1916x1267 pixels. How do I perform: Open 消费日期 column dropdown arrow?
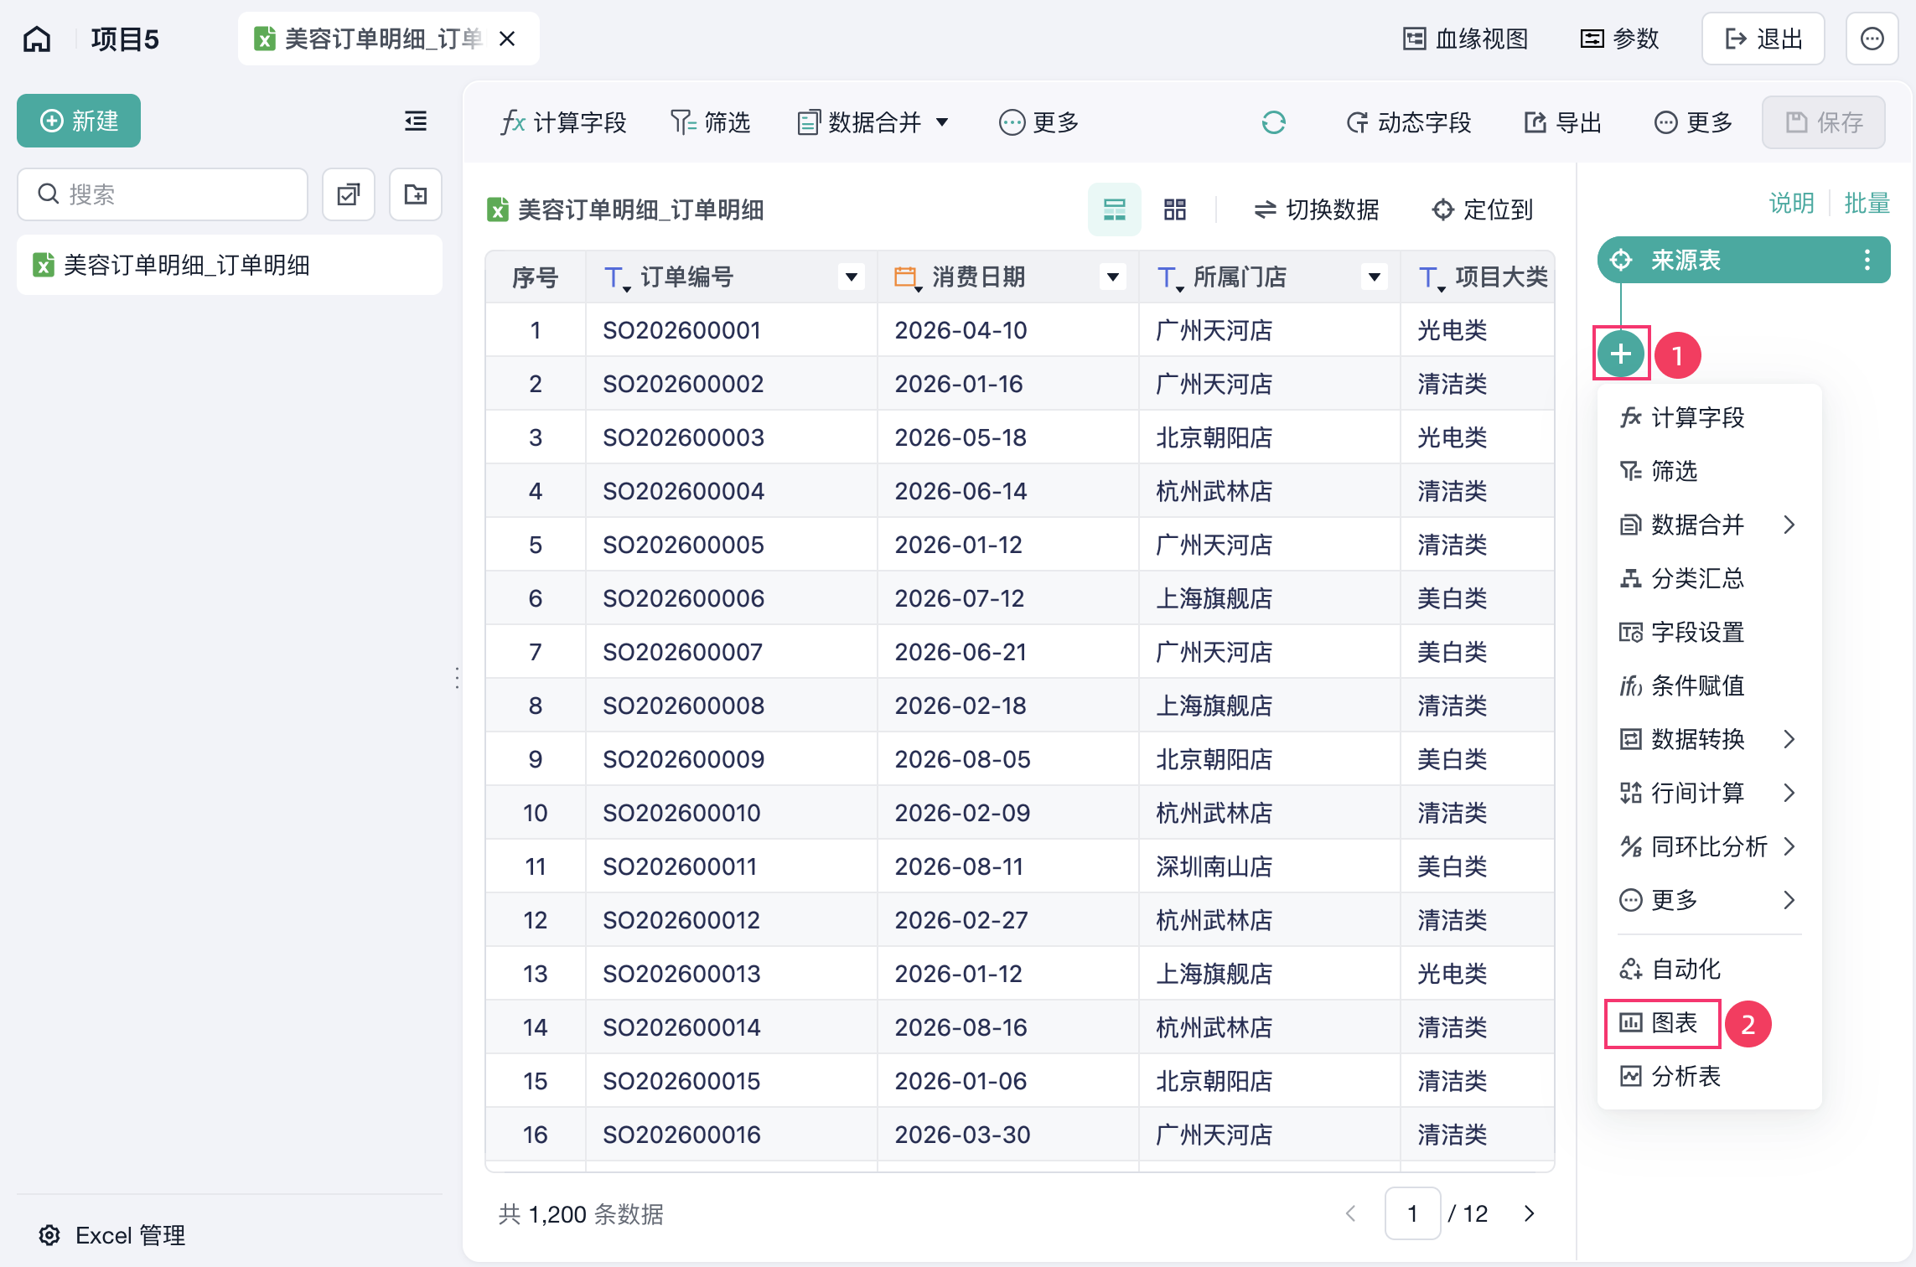point(1113,277)
